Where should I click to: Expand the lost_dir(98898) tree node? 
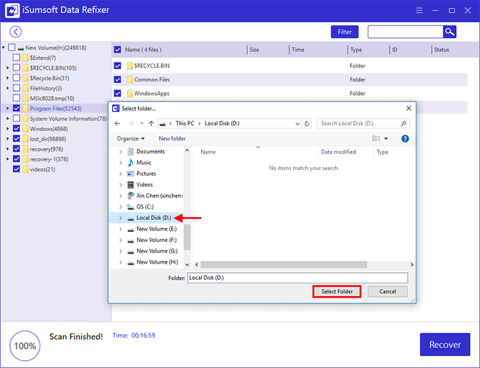[x=8, y=139]
